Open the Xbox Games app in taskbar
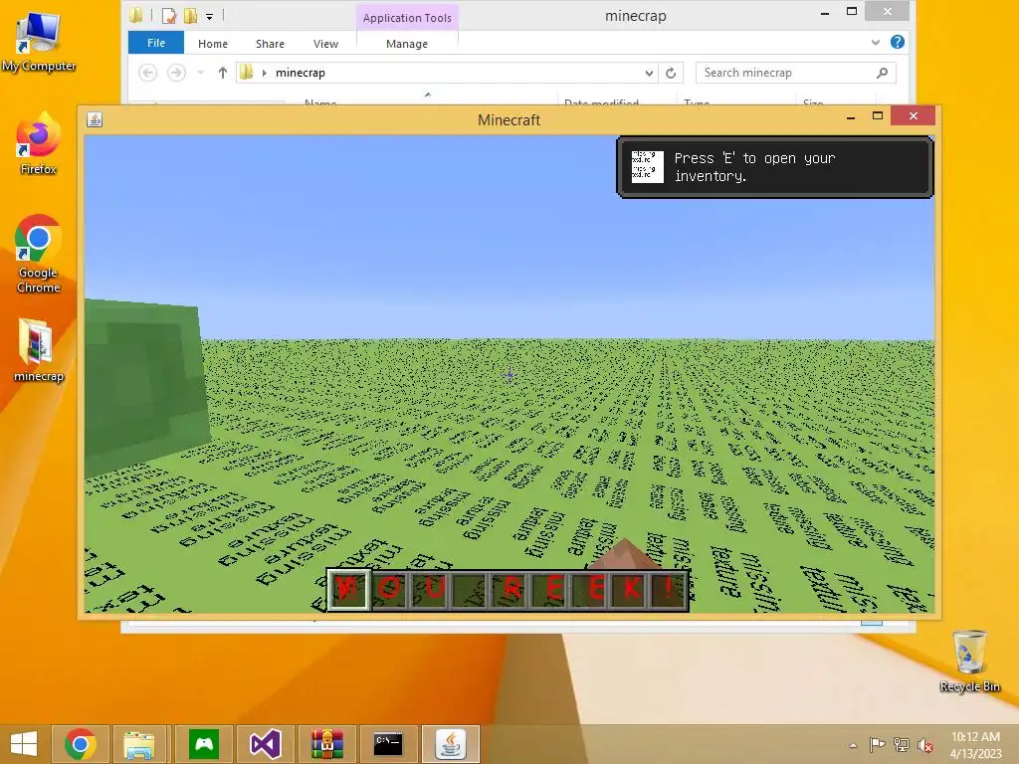This screenshot has height=764, width=1019. point(204,744)
